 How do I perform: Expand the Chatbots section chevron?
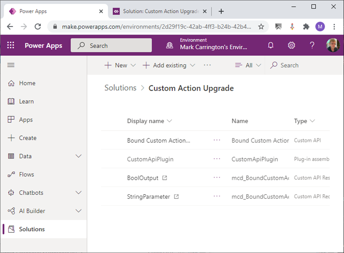pos(79,192)
